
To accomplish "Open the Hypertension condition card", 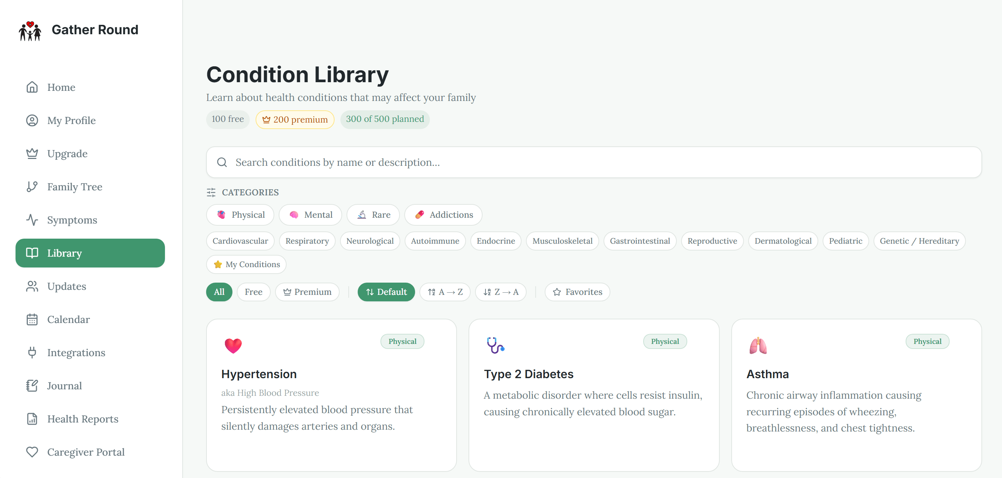I will [331, 395].
